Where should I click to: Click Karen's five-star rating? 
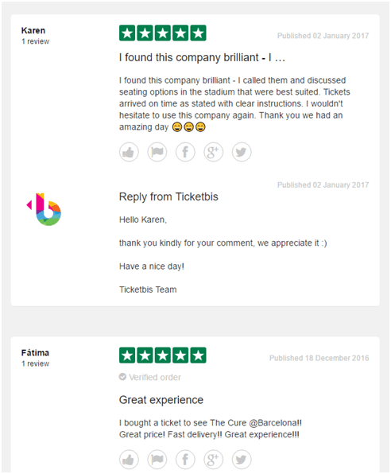163,33
